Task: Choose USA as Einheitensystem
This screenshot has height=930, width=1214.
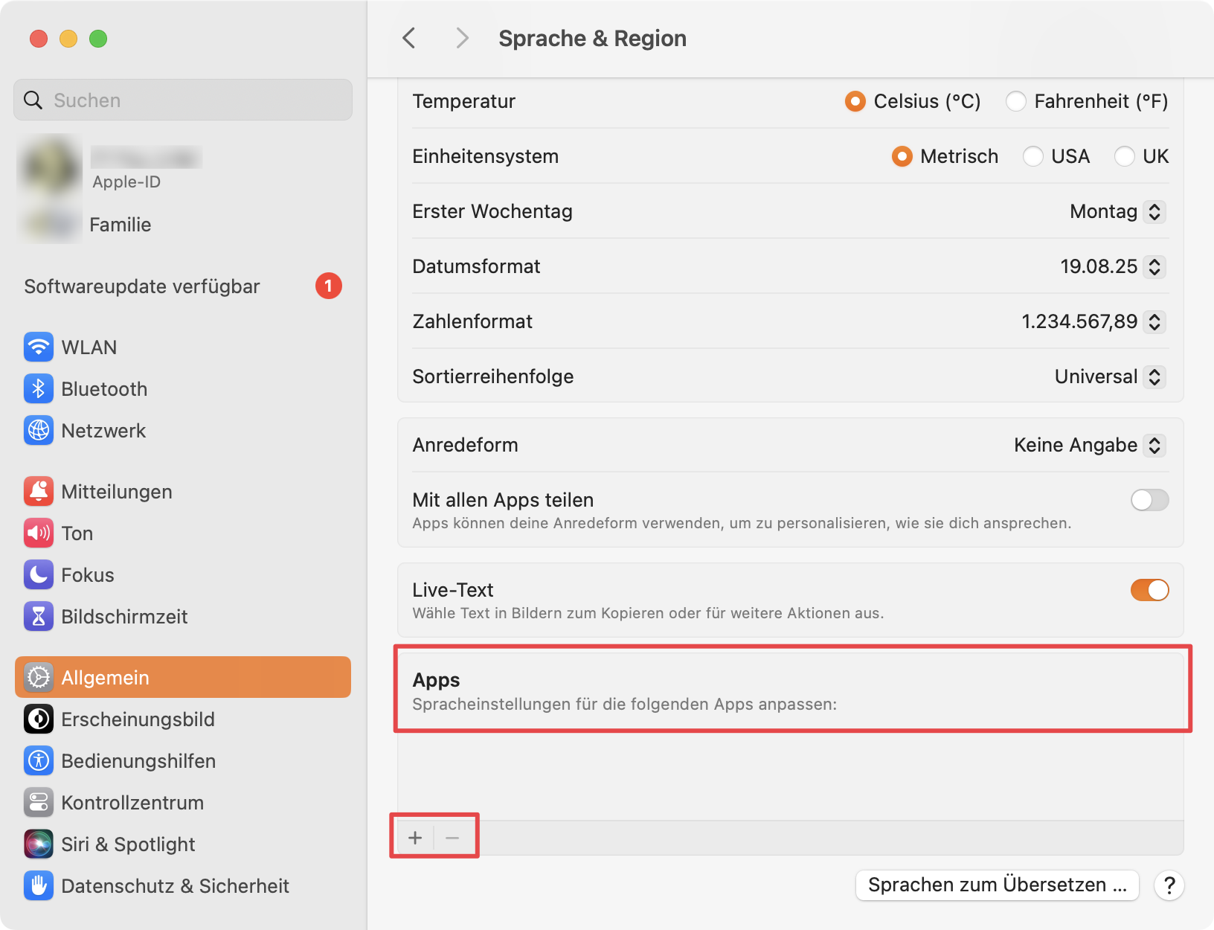Action: click(x=1033, y=156)
